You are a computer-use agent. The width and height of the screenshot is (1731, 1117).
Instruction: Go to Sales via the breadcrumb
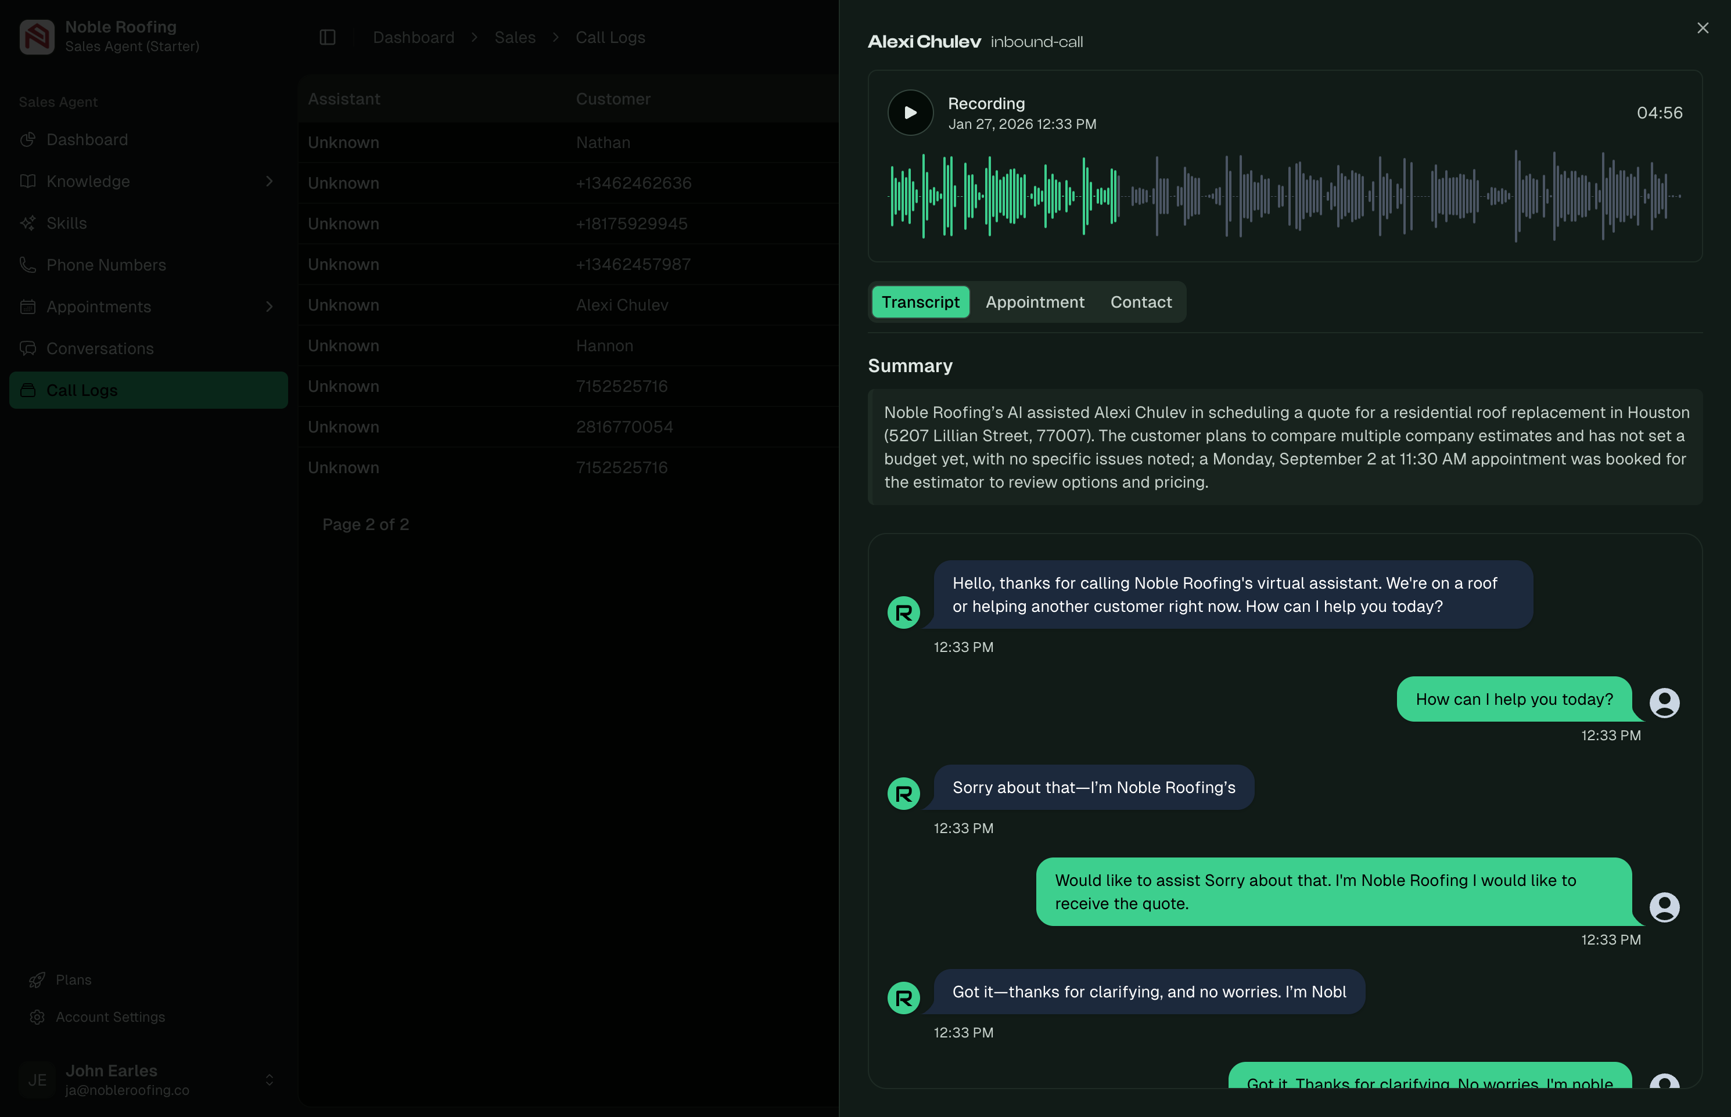tap(515, 37)
